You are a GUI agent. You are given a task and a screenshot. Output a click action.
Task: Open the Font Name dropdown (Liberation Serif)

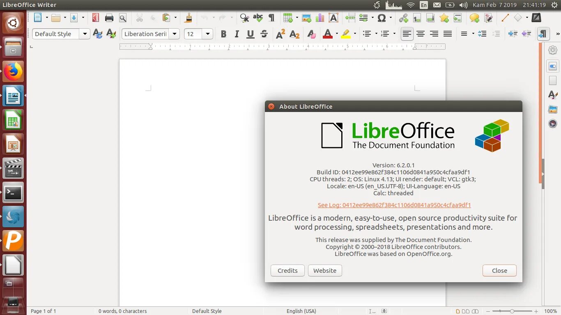(x=175, y=34)
